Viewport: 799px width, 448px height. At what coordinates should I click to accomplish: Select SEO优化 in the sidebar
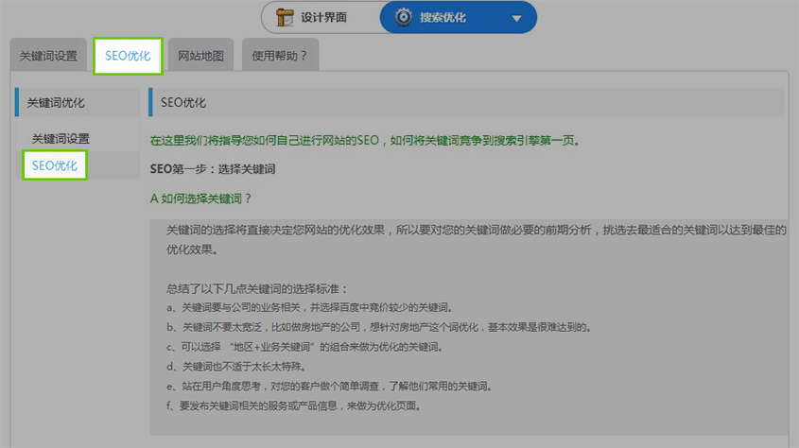pos(55,165)
